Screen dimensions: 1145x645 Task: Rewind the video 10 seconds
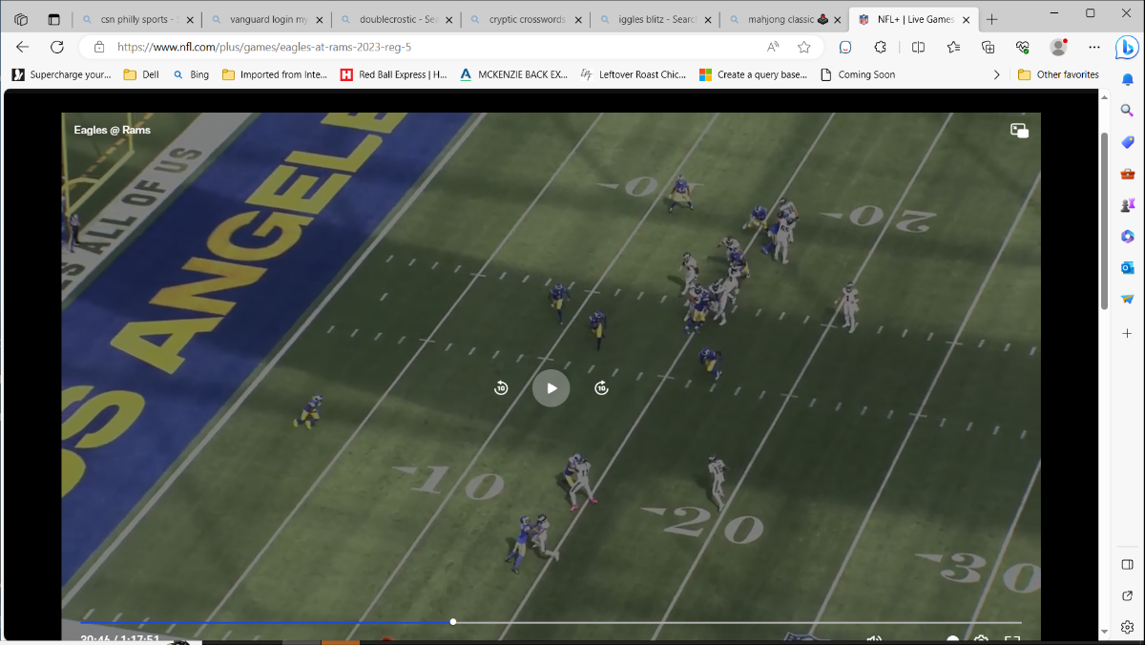pyautogui.click(x=501, y=388)
